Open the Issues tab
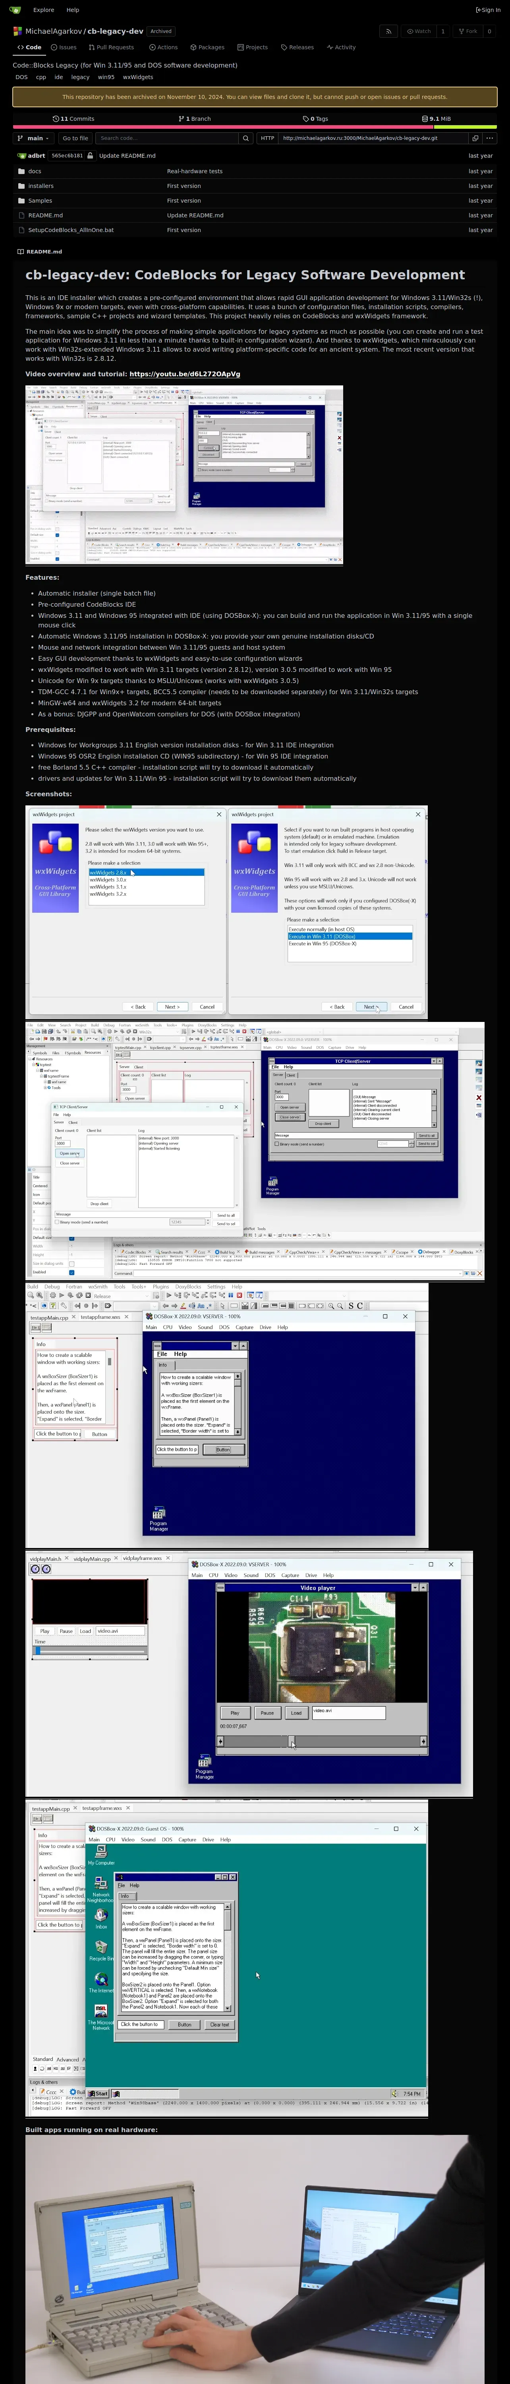 (x=64, y=47)
